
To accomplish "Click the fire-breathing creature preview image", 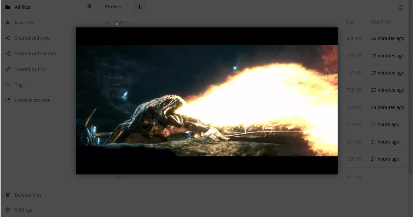I will [x=206, y=101].
